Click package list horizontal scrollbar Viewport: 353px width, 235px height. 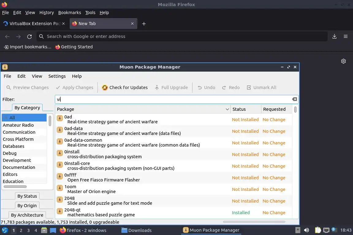click(254, 222)
